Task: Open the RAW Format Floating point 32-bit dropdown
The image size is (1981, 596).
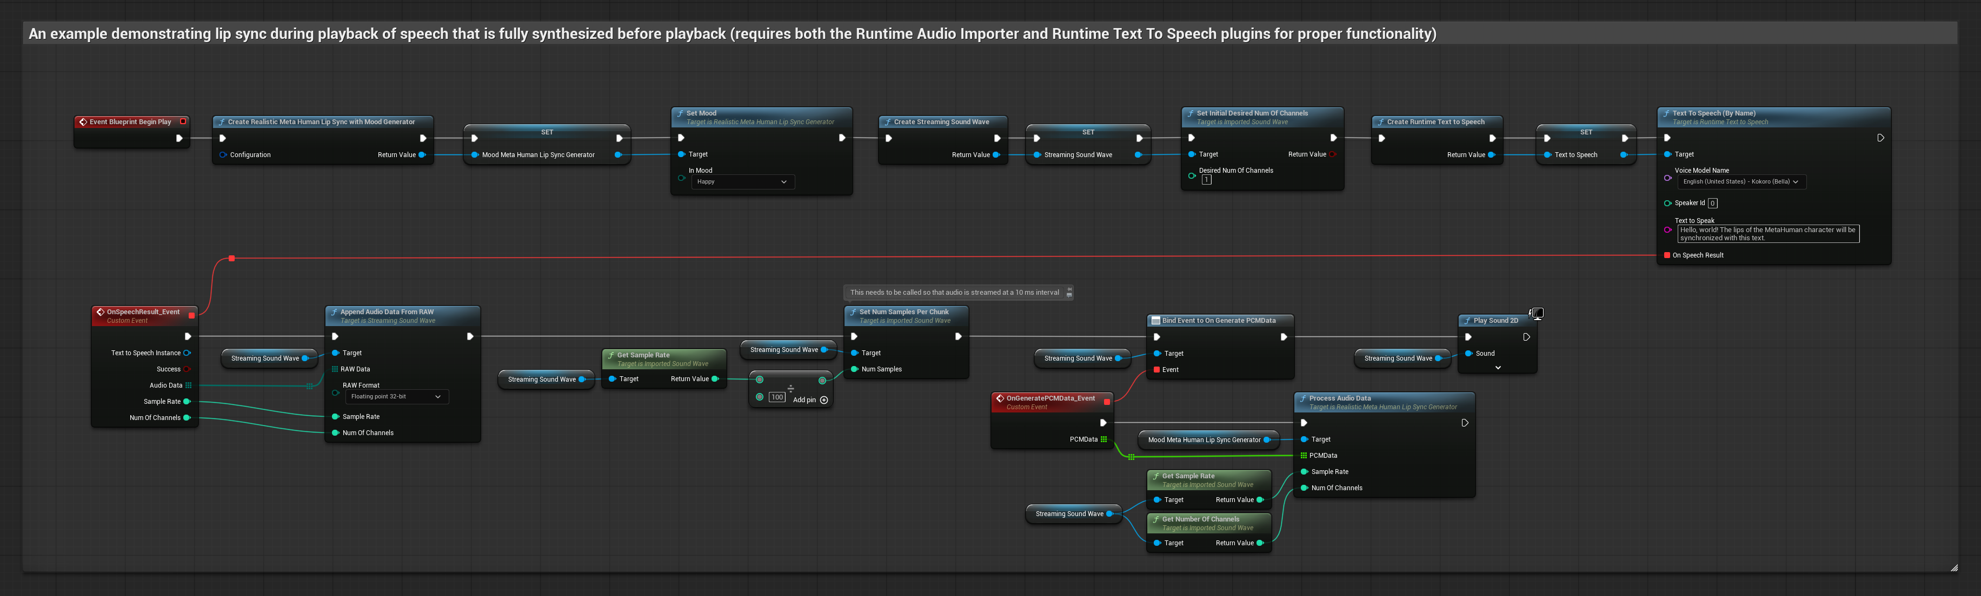Action: pyautogui.click(x=396, y=397)
